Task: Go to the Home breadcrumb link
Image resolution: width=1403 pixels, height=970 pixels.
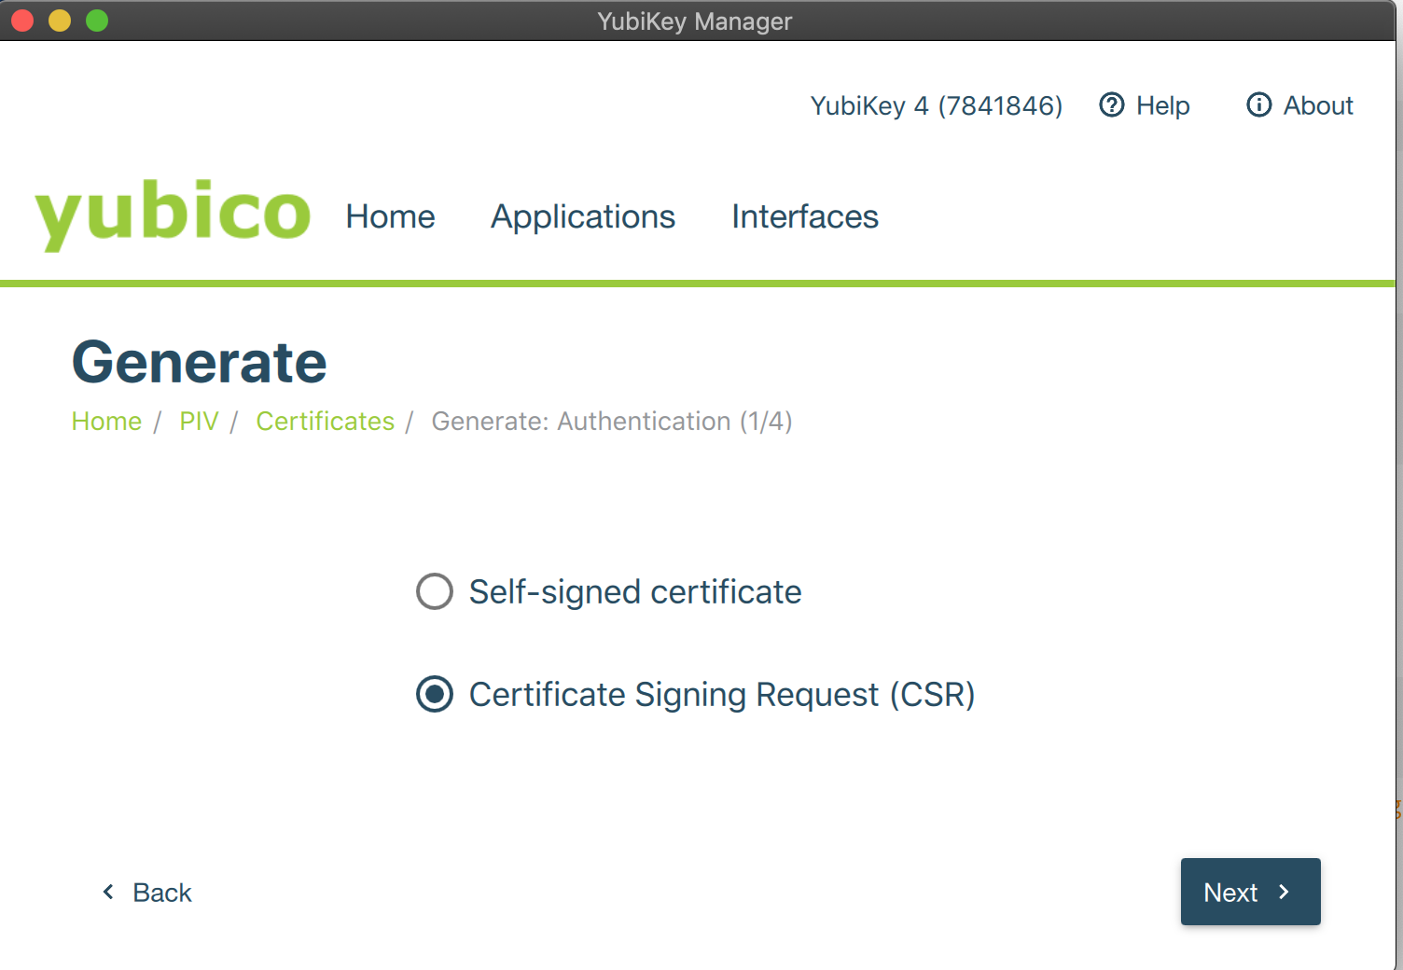Action: click(x=106, y=422)
